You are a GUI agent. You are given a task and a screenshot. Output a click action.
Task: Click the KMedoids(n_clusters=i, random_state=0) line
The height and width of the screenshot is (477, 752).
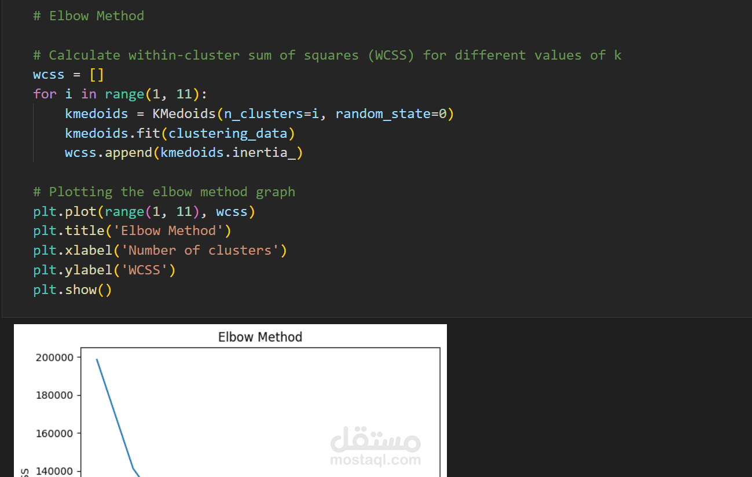259,113
